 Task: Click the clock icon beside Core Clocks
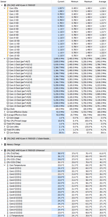click(x=8, y=59)
